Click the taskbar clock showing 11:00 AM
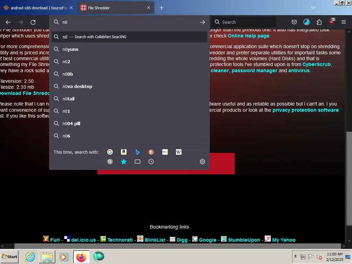This screenshot has height=264, width=352. click(x=334, y=254)
